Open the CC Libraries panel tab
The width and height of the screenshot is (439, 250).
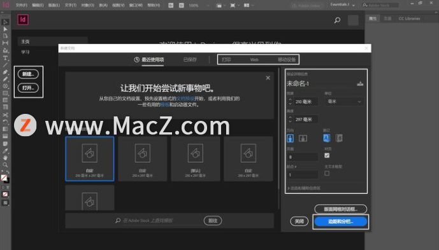click(x=409, y=18)
